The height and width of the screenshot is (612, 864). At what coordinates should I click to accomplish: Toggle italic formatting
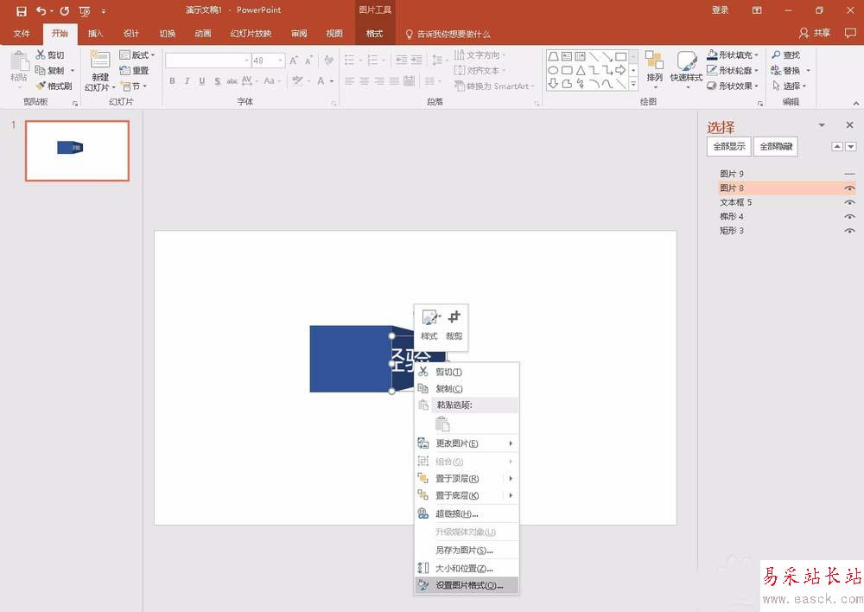187,81
